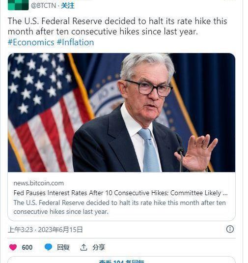
Task: Open the tweet info circle icon
Action: [x=230, y=229]
